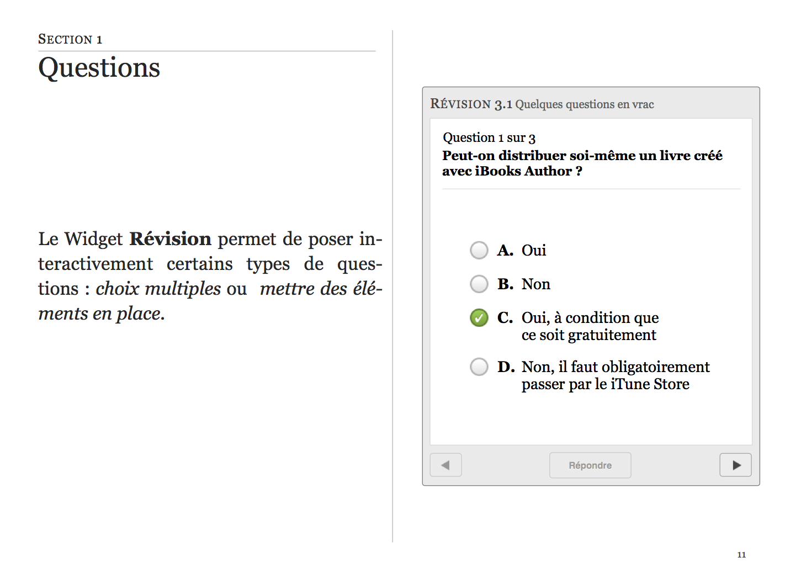The height and width of the screenshot is (573, 785).
Task: Go to the next question arrow
Action: (x=735, y=465)
